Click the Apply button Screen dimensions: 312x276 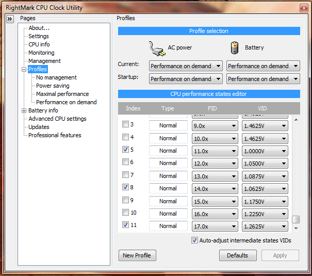pyautogui.click(x=280, y=255)
